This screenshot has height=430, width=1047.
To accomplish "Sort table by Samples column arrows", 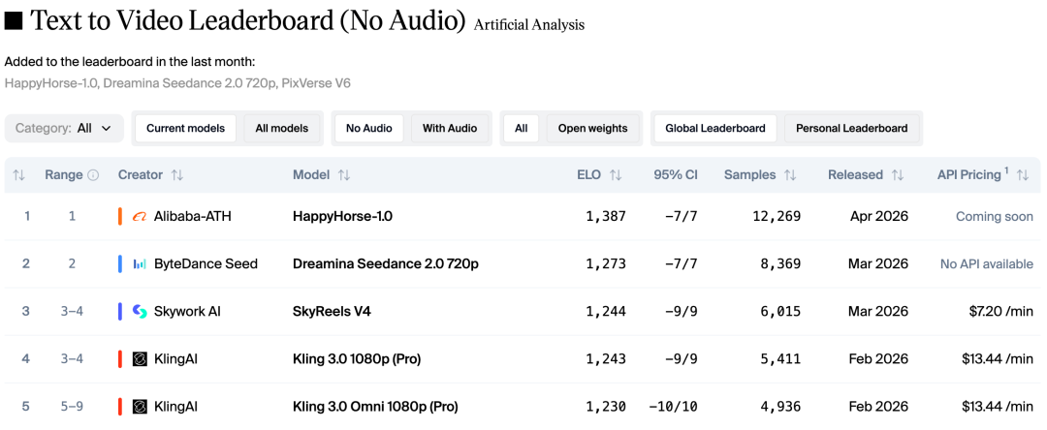I will pyautogui.click(x=790, y=175).
